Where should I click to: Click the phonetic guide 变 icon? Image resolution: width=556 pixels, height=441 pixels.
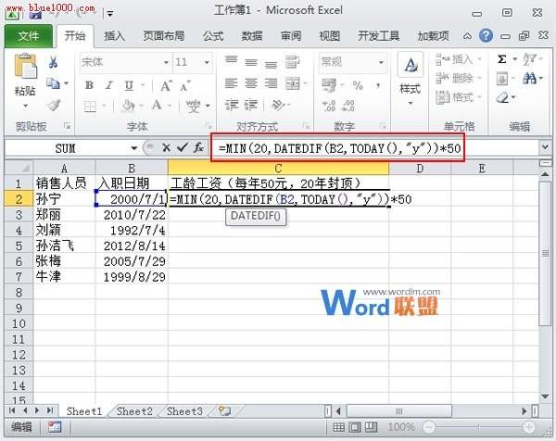194,106
